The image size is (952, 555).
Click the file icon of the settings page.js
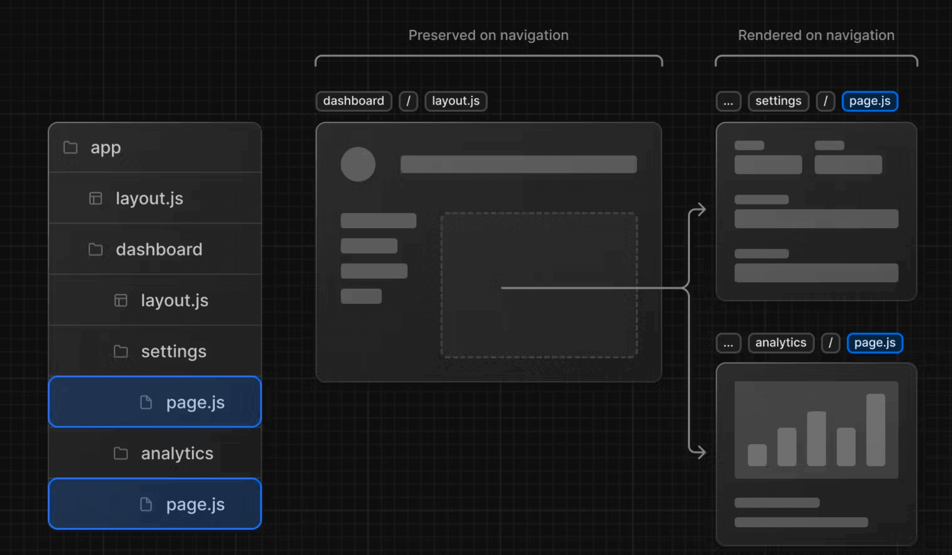(x=146, y=403)
